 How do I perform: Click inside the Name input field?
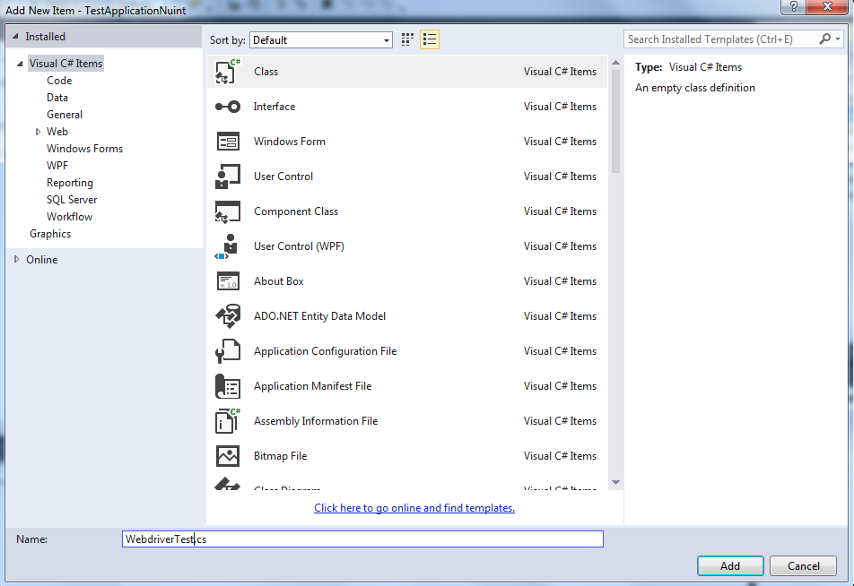(x=362, y=539)
